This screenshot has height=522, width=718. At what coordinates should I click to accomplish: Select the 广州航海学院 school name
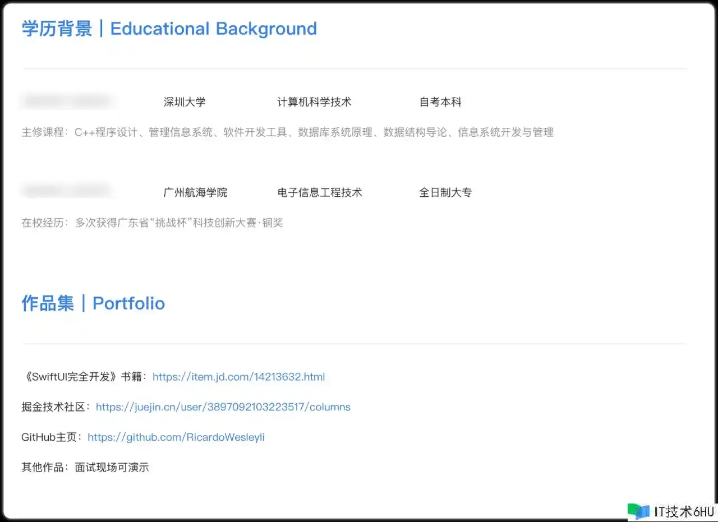click(x=195, y=192)
